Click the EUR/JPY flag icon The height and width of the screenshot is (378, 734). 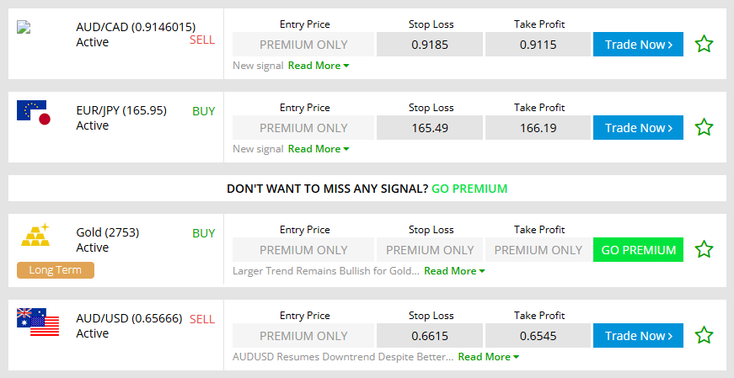pyautogui.click(x=34, y=113)
